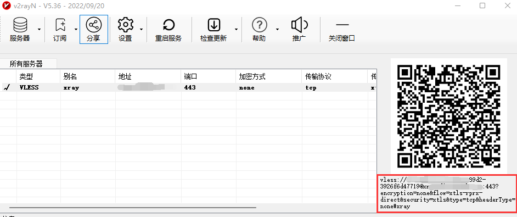Viewport: 517px width, 217px height.
Task: Open the 设置 settings gear button
Action: pyautogui.click(x=125, y=30)
